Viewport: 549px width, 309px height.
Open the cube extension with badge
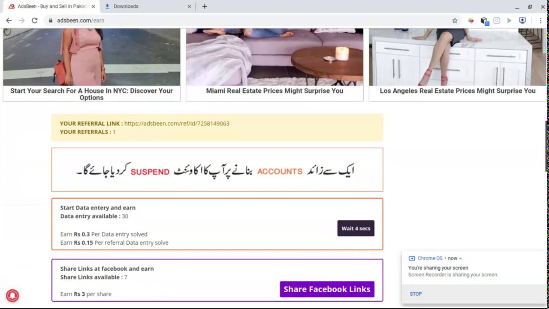click(484, 21)
